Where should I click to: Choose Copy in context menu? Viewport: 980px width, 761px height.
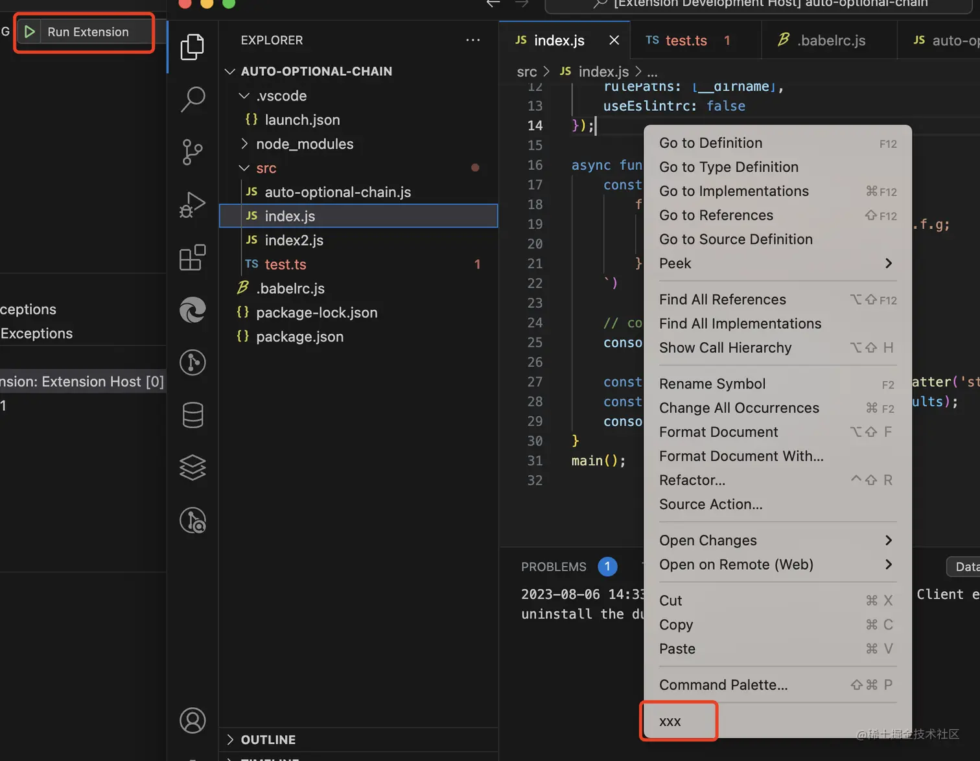coord(778,625)
